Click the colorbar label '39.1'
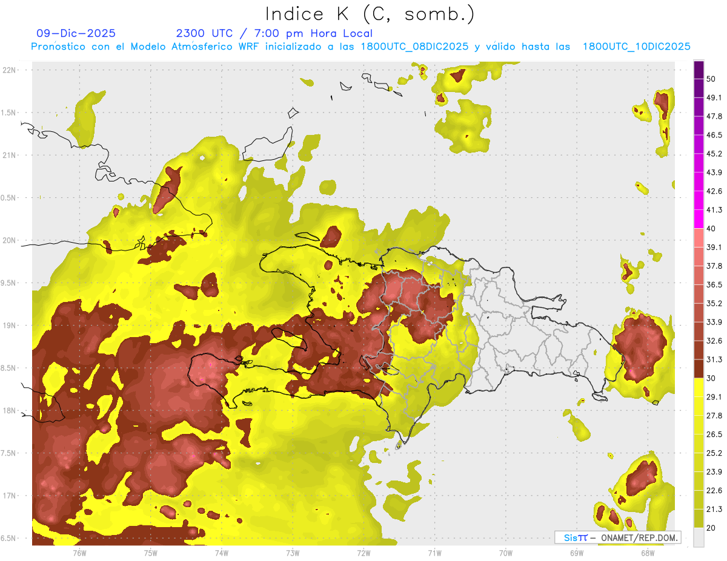This screenshot has height=561, width=727. point(714,247)
